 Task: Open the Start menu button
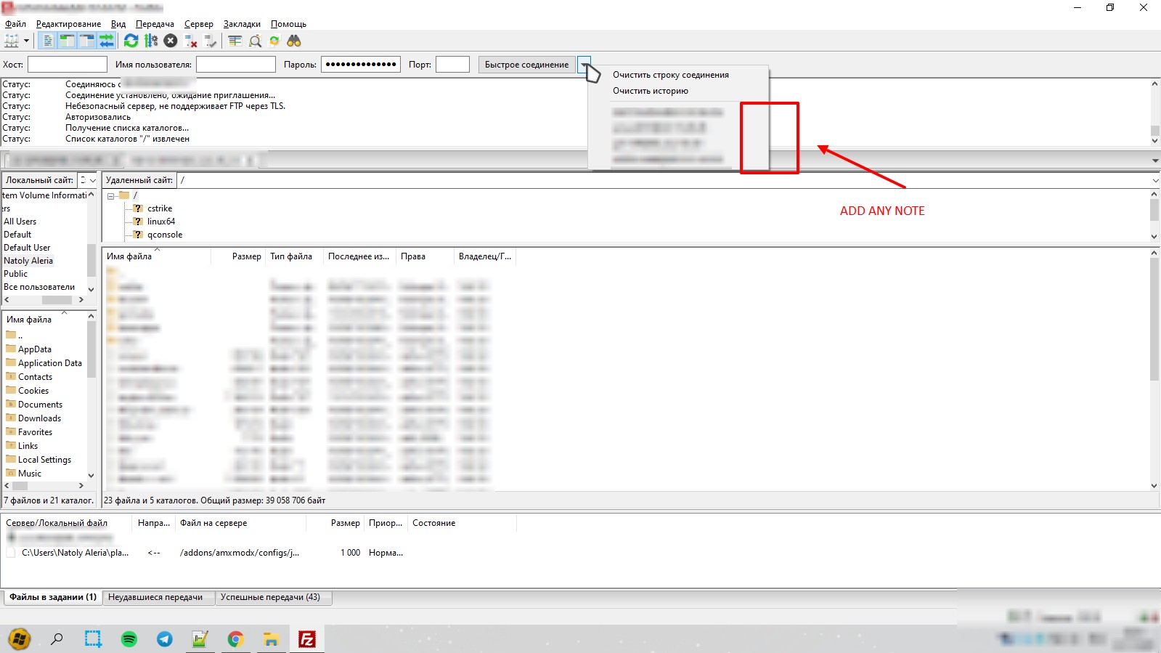click(x=20, y=639)
